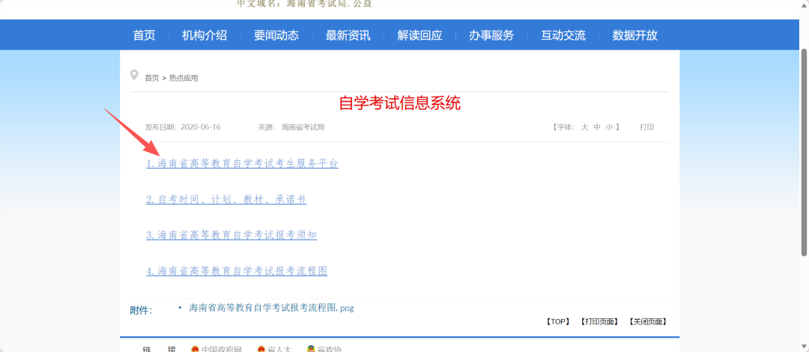The width and height of the screenshot is (809, 352).
Task: Download attachment 海南省高等教育自学考试报考流程图.png
Action: click(271, 308)
